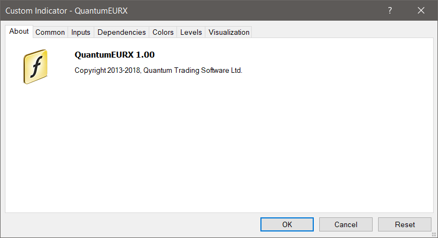The image size is (438, 238).
Task: Select the About tab
Action: [19, 32]
